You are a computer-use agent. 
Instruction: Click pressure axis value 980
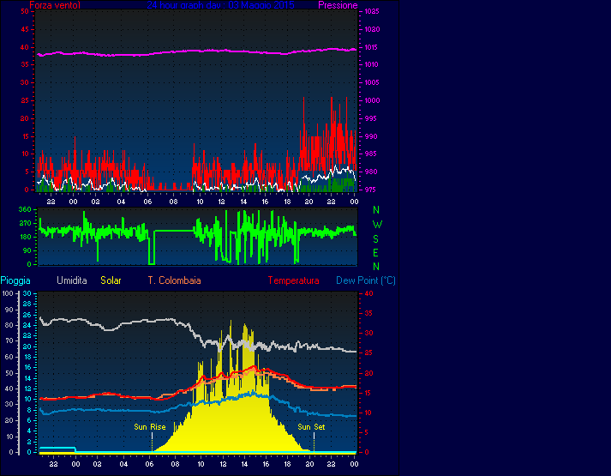coord(370,172)
